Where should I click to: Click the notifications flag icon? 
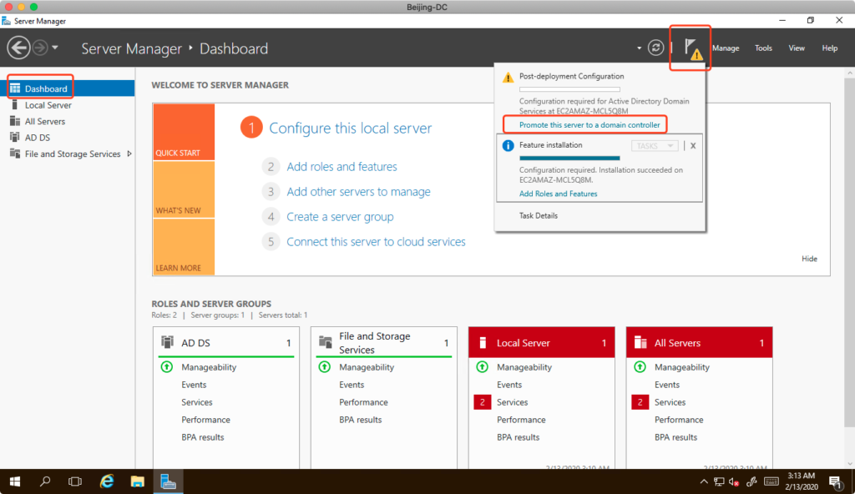(x=690, y=48)
